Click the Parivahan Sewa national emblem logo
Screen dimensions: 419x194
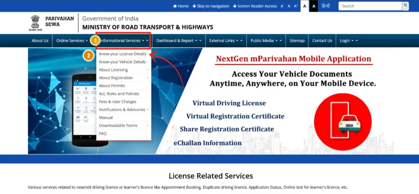pyautogui.click(x=35, y=23)
